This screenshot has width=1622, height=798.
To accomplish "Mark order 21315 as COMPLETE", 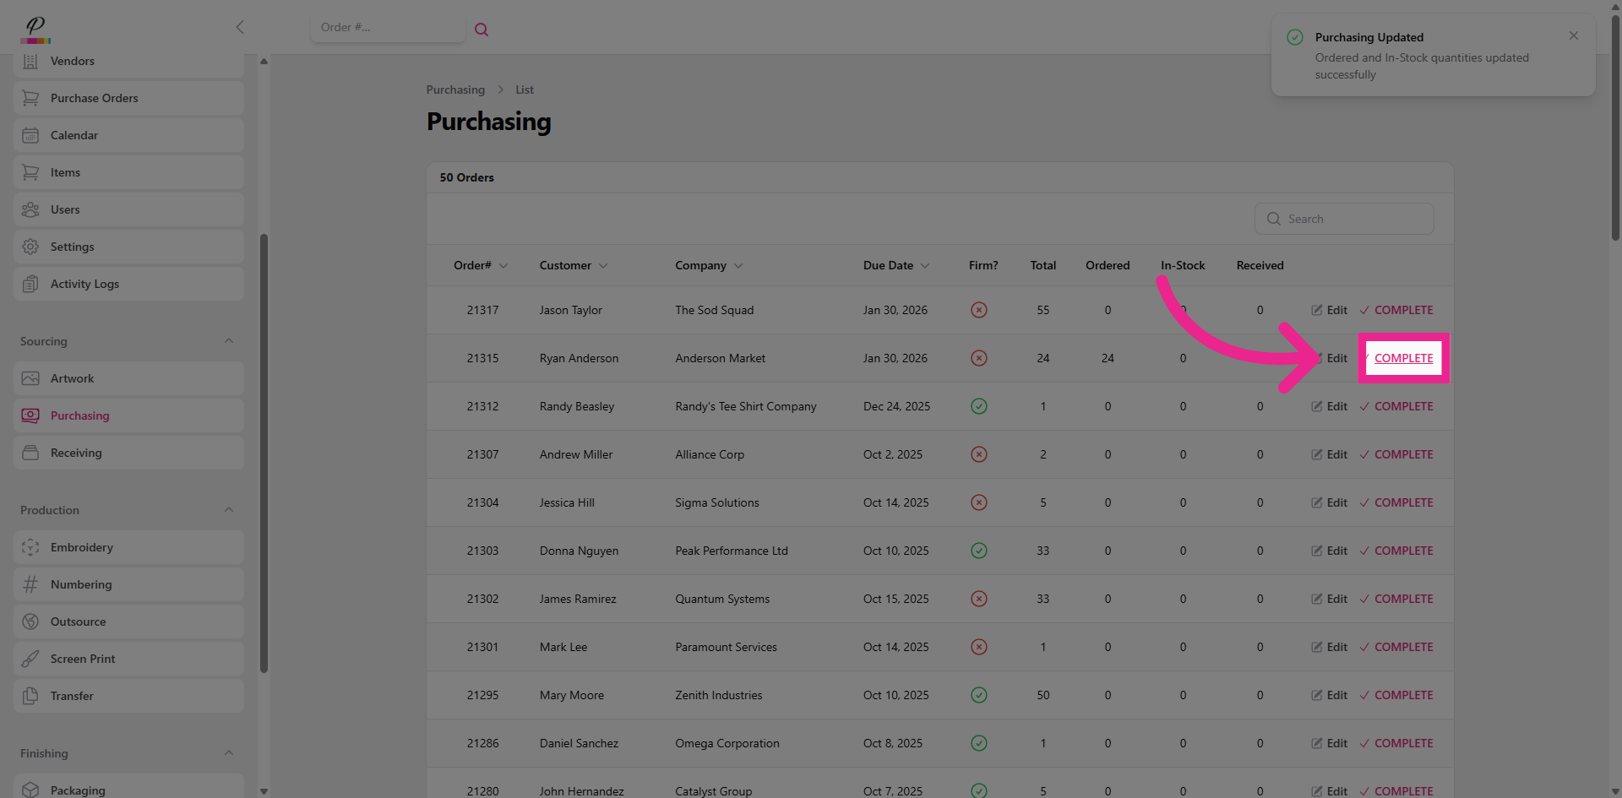I will pyautogui.click(x=1402, y=358).
